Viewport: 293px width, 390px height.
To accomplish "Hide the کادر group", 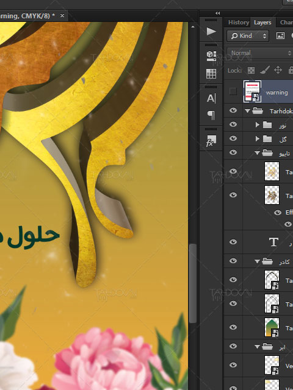I will click(x=233, y=261).
